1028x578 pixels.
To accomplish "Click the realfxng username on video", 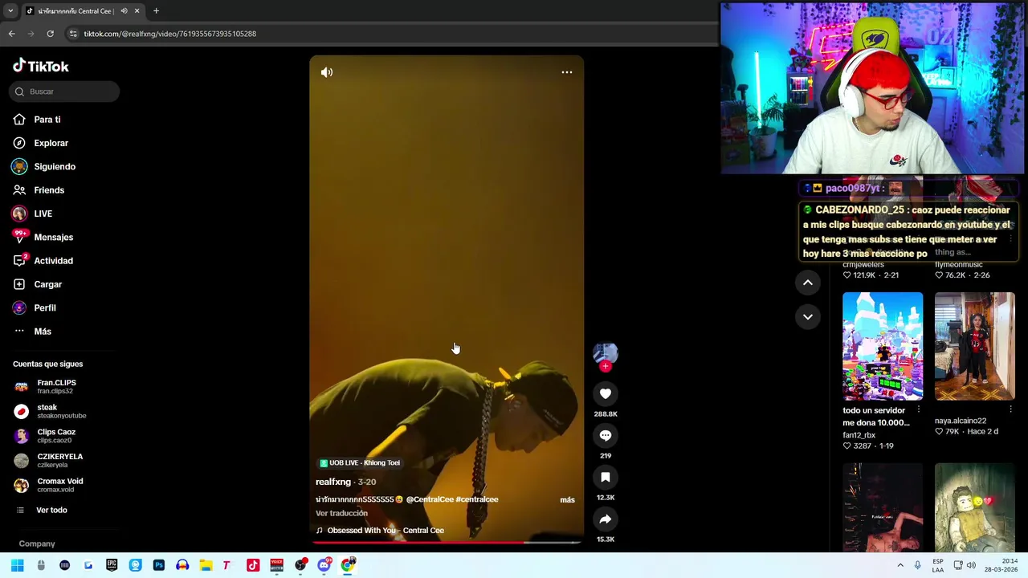I will point(333,482).
